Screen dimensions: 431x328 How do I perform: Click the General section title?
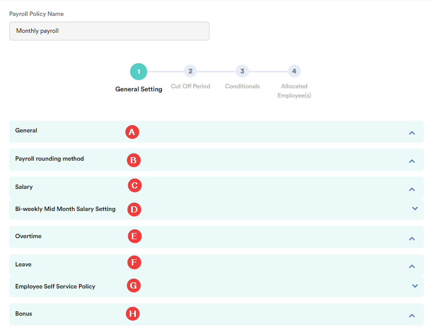(26, 130)
